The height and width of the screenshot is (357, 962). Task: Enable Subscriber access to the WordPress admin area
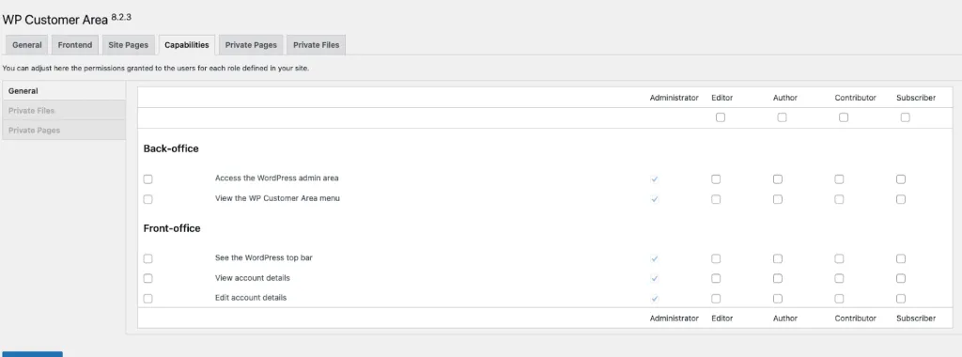(901, 179)
